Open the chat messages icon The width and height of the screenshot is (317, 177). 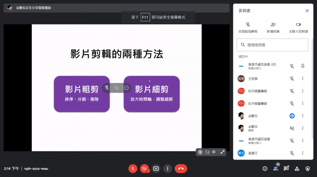tap(286, 168)
